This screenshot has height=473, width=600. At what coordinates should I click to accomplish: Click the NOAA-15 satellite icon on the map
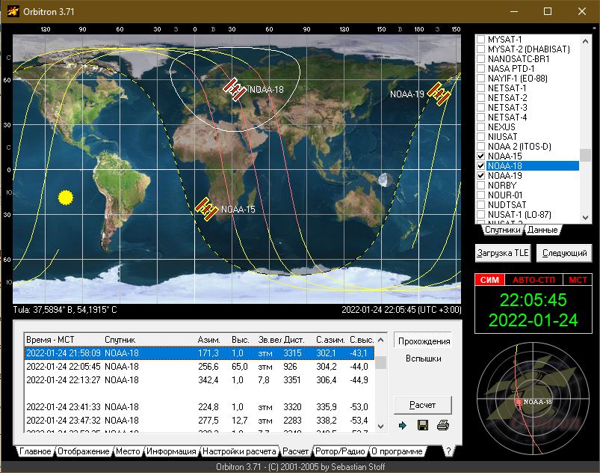[207, 210]
